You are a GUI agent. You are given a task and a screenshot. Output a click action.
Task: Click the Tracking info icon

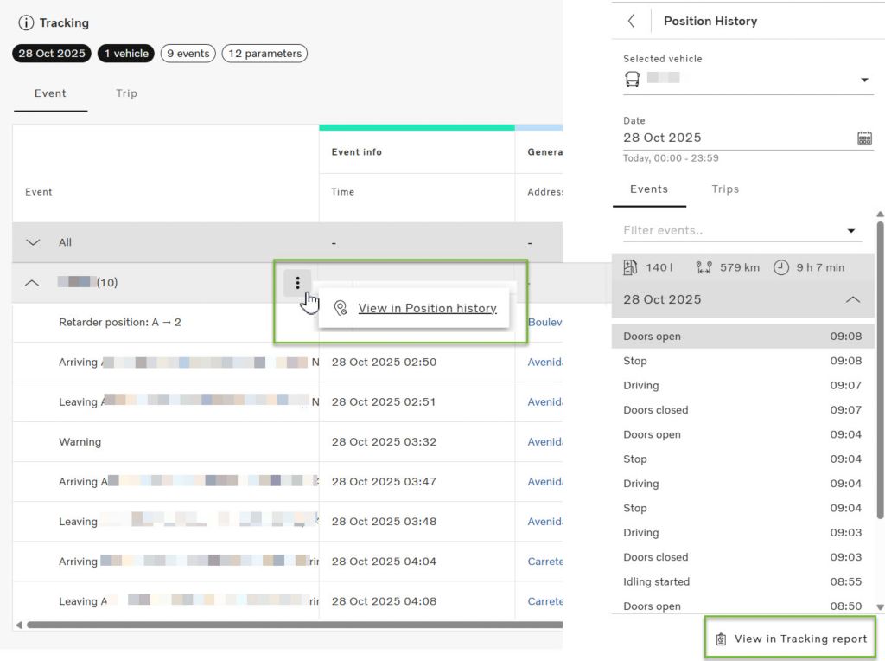pyautogui.click(x=26, y=23)
